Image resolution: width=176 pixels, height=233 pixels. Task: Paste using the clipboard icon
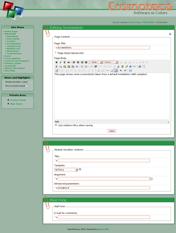click(64, 66)
